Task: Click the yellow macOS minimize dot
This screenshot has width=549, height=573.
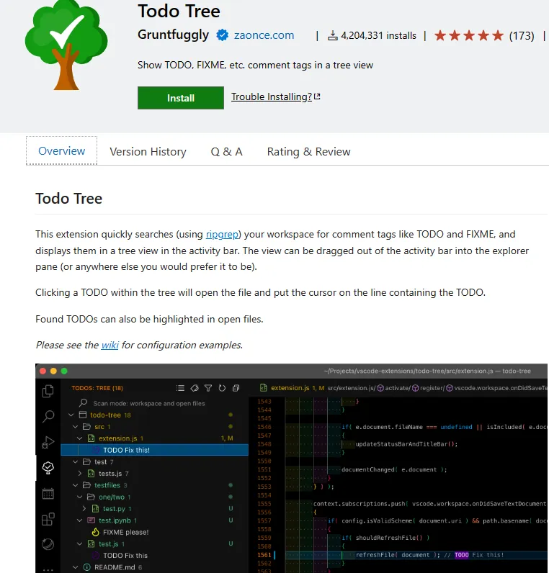Action: pos(53,371)
